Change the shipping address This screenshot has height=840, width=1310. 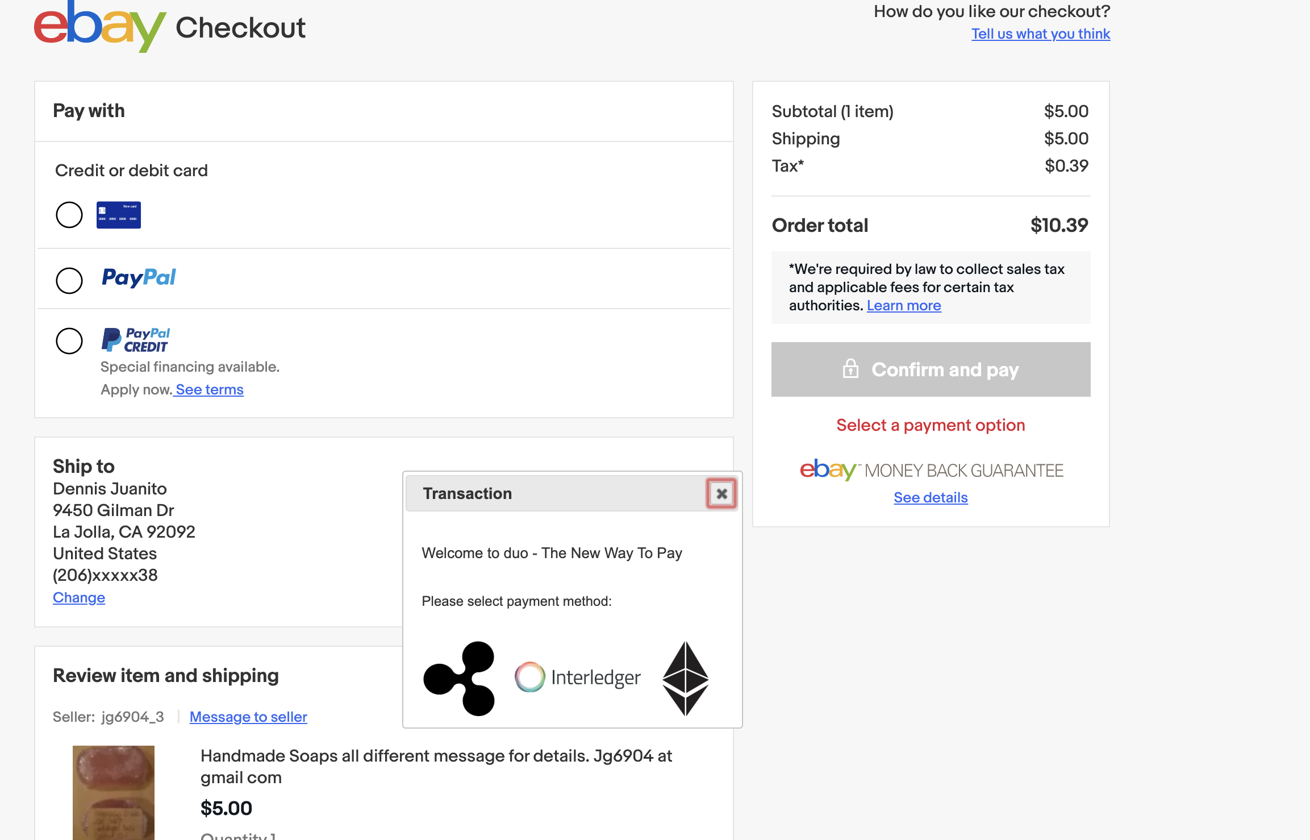click(79, 598)
